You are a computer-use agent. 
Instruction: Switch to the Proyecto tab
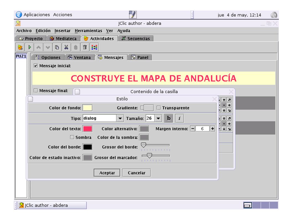point(30,39)
